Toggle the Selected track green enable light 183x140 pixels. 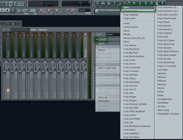(85, 65)
